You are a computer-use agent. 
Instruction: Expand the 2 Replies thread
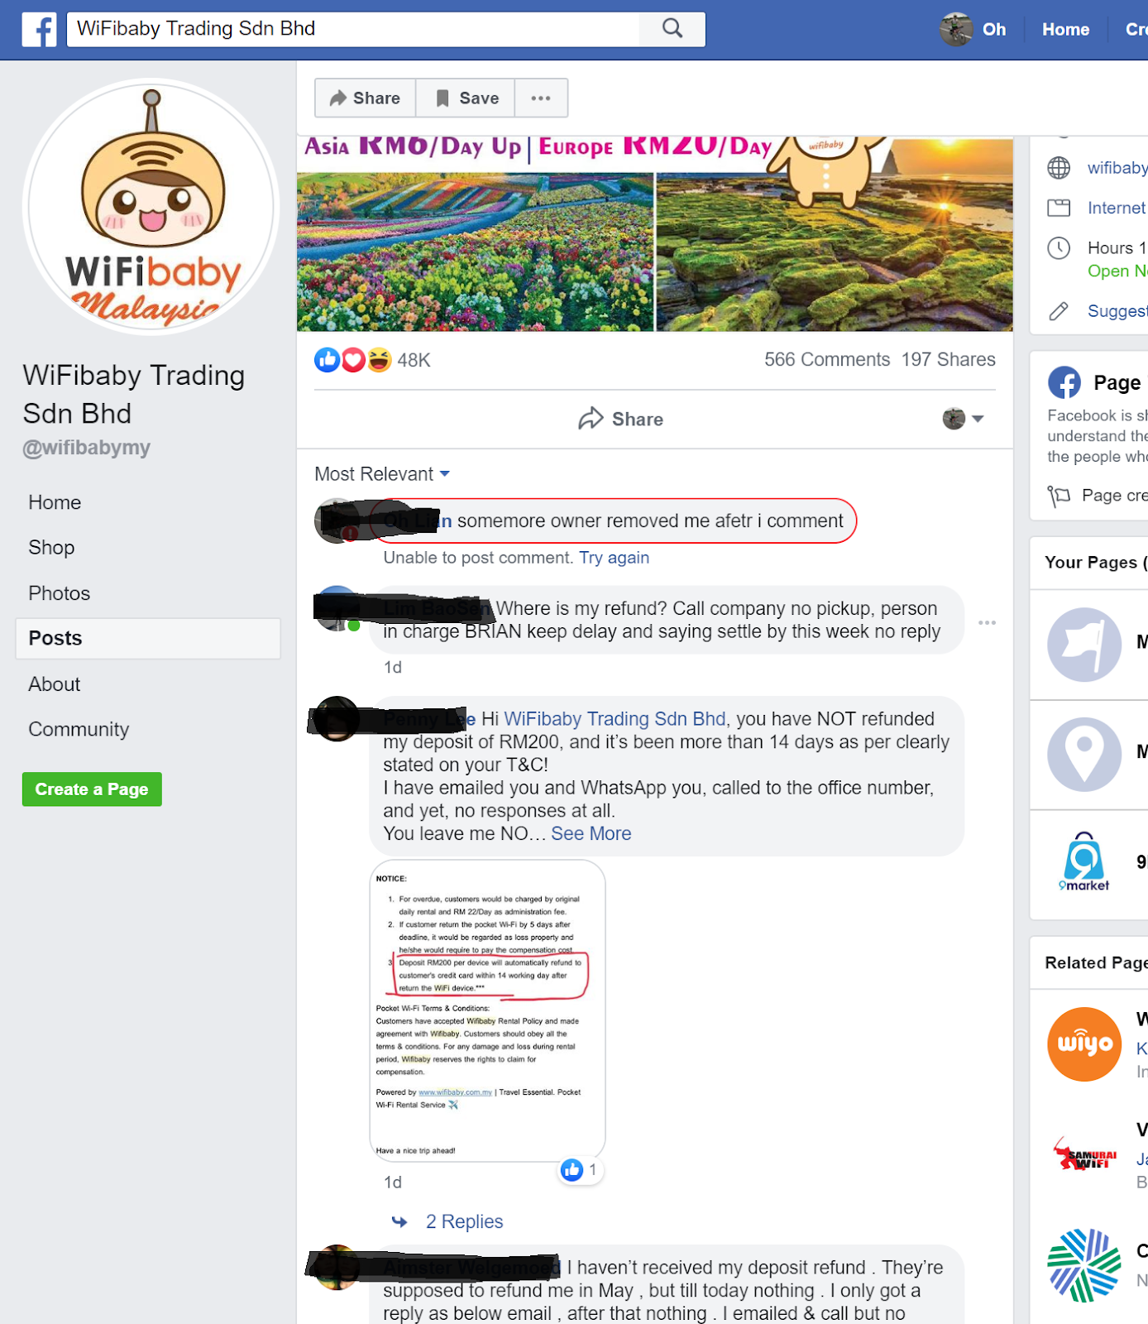[x=464, y=1221]
